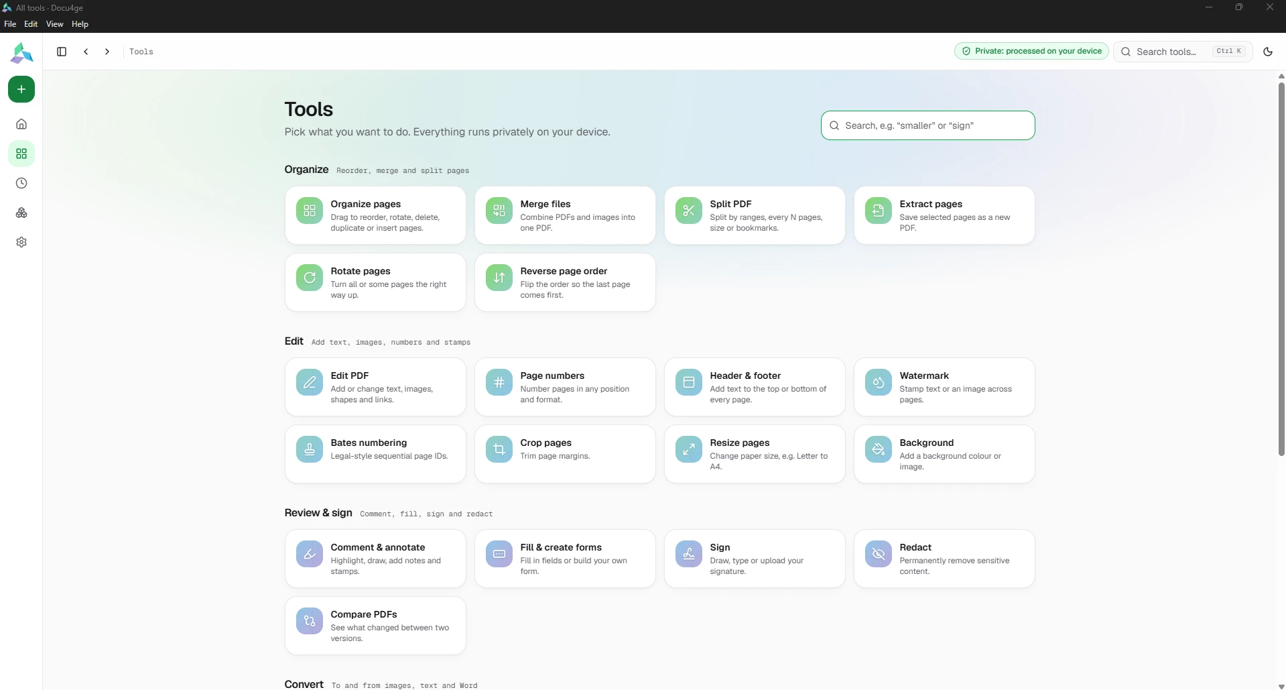Click the Header & footer icon
The image size is (1286, 690).
point(689,382)
